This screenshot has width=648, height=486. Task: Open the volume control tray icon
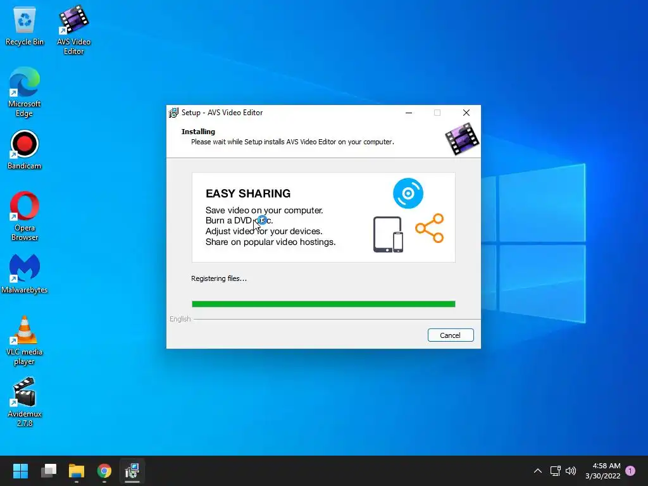click(571, 471)
